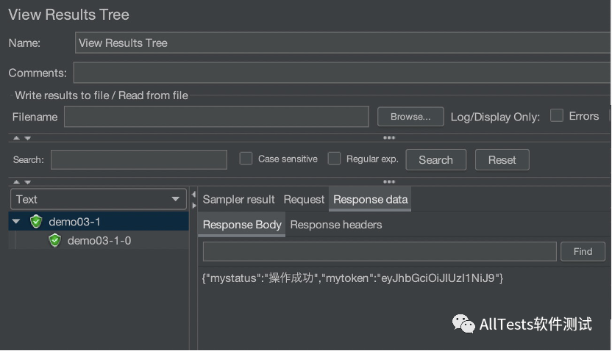Focus the Search text field

[x=138, y=160]
